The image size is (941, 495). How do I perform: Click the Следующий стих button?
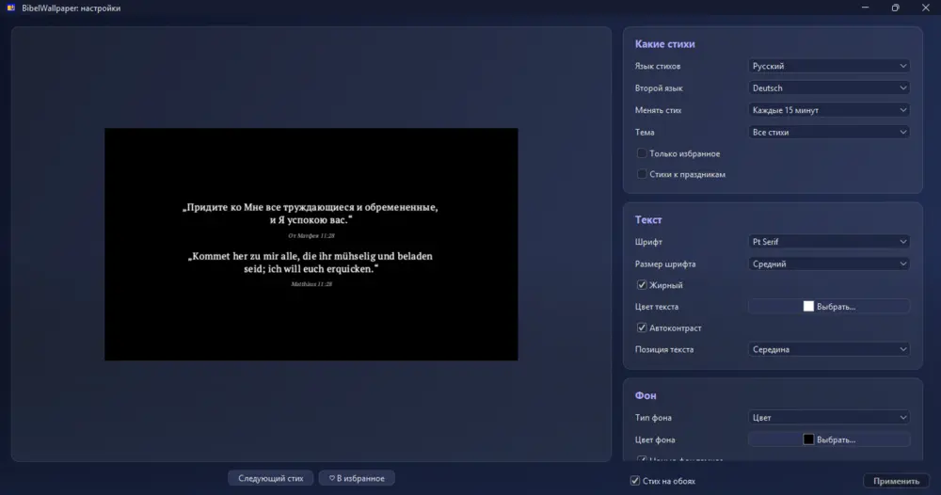(271, 478)
